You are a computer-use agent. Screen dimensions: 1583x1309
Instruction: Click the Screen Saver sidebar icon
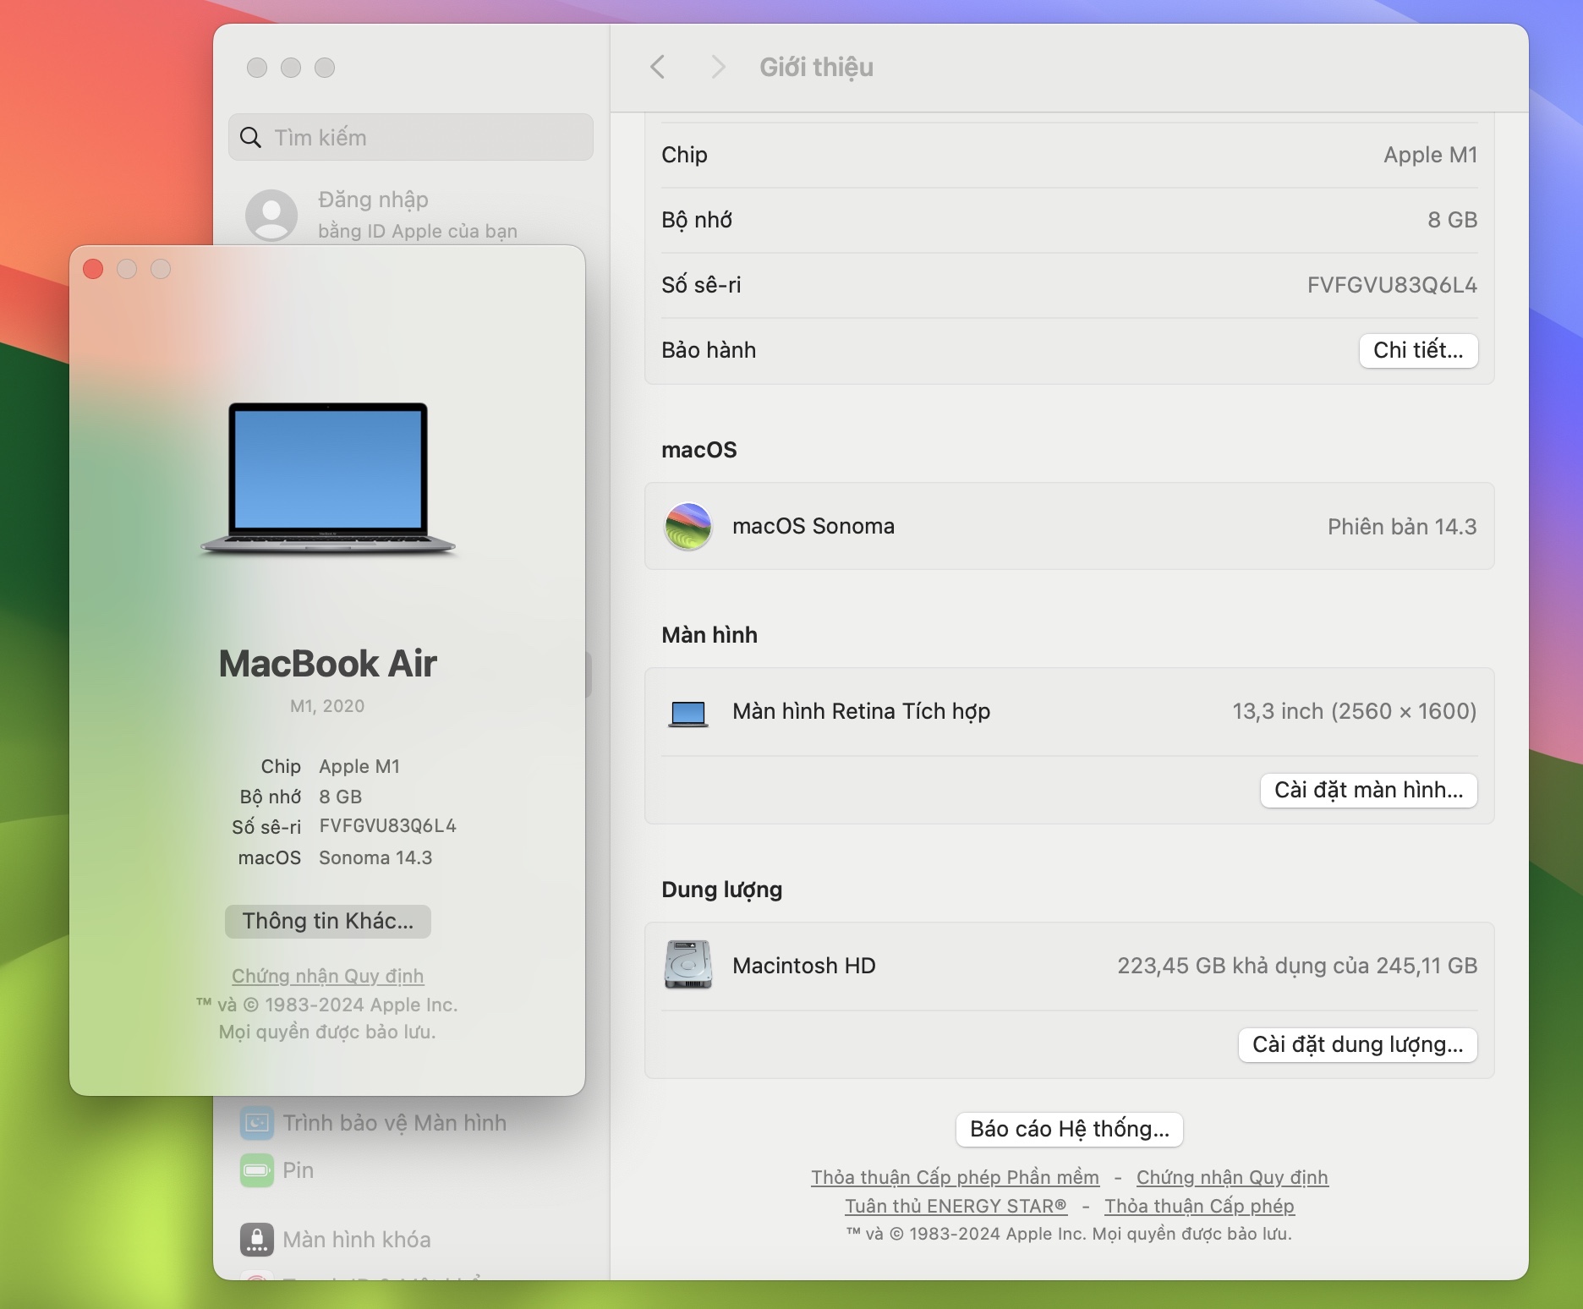coord(257,1123)
